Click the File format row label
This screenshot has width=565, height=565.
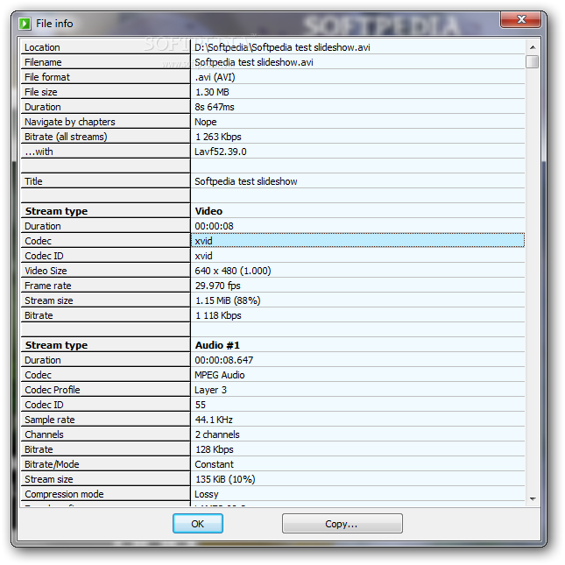(46, 77)
